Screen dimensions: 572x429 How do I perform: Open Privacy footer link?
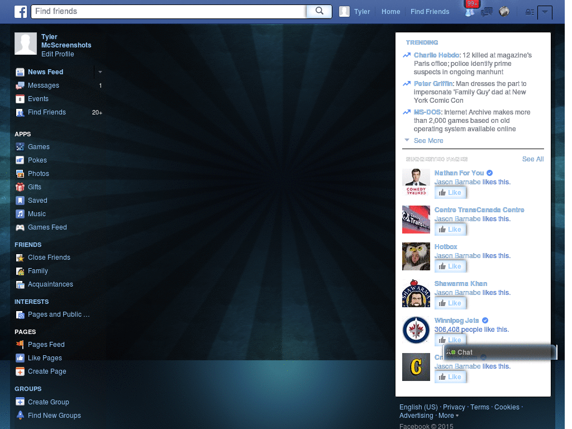coord(454,407)
